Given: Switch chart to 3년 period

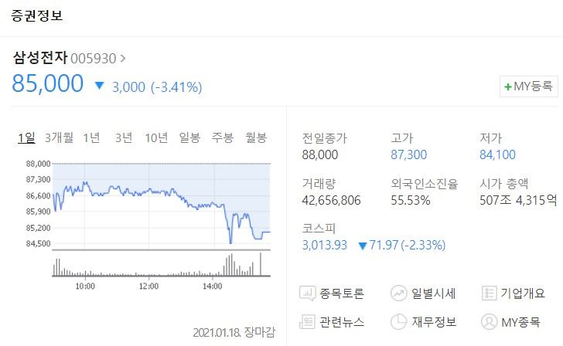Looking at the screenshot, I should (124, 137).
